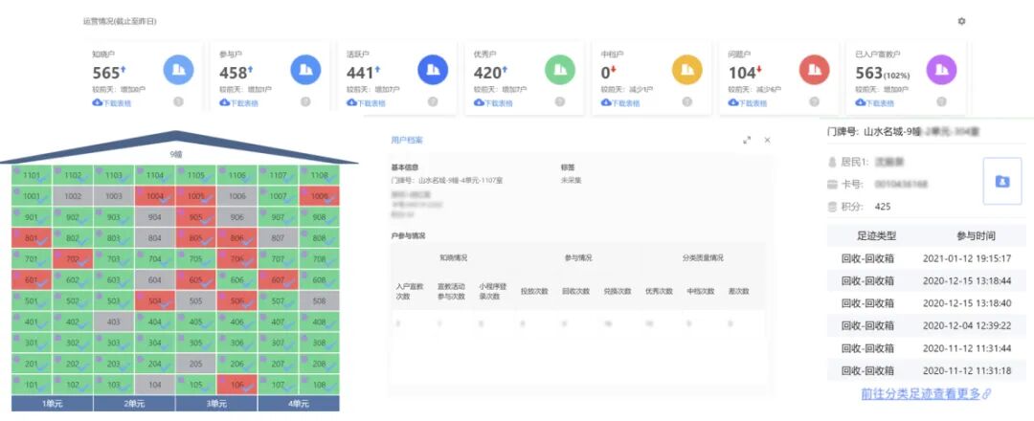
Task: Open help icon on 中档户 card
Action: pyautogui.click(x=687, y=101)
